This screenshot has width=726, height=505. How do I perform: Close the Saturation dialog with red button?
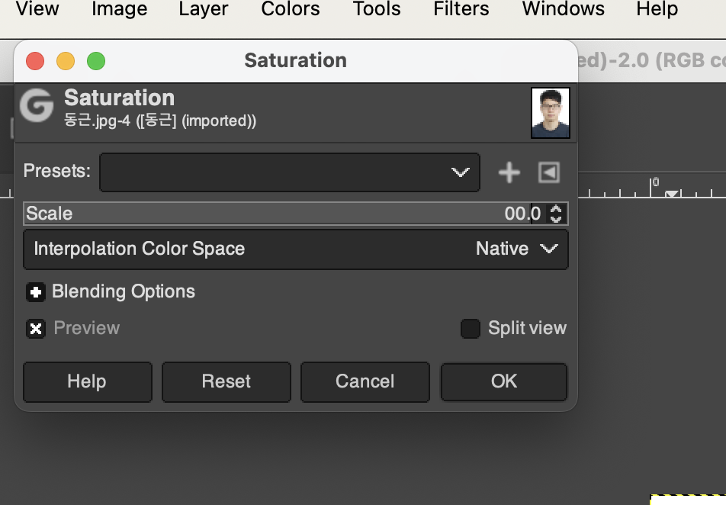coord(35,61)
